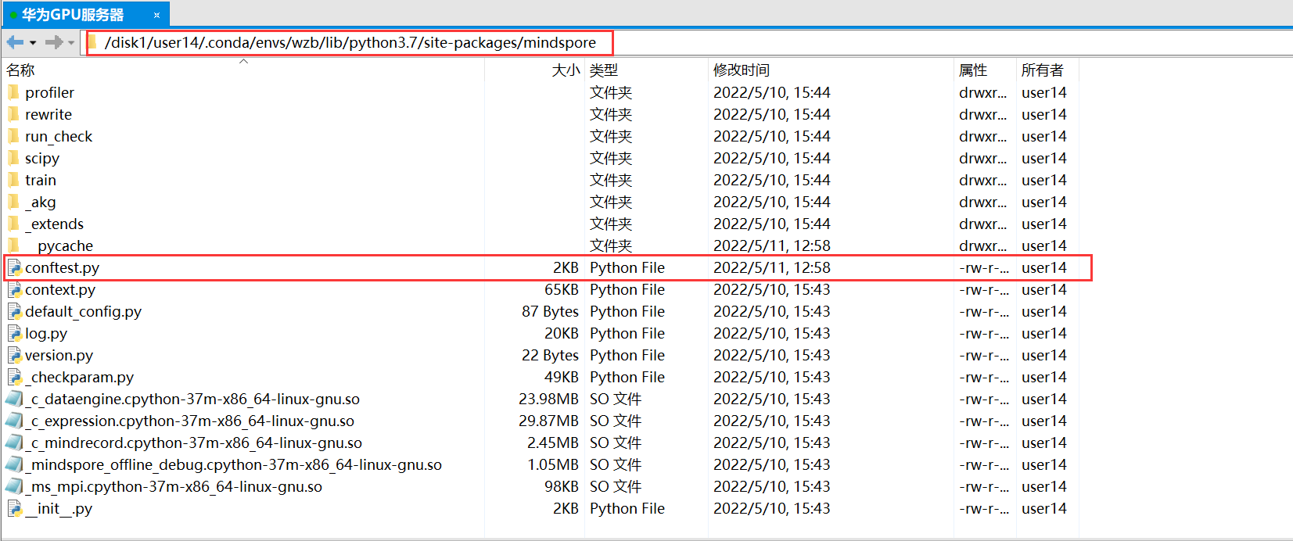The width and height of the screenshot is (1293, 541).
Task: Select _mindspore_offline_debug.cpython-37m-x86_64-linux-gnu.so file name
Action: tap(234, 464)
